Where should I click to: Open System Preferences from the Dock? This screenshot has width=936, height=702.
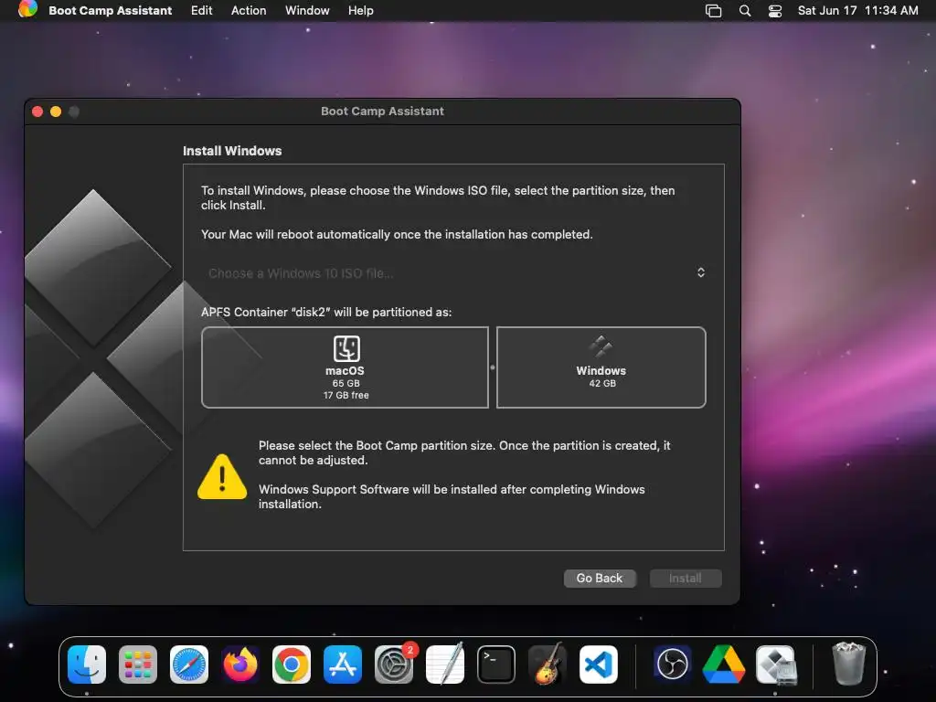pyautogui.click(x=394, y=665)
